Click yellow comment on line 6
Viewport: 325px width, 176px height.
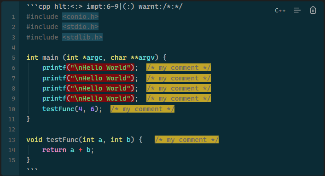(x=179, y=68)
